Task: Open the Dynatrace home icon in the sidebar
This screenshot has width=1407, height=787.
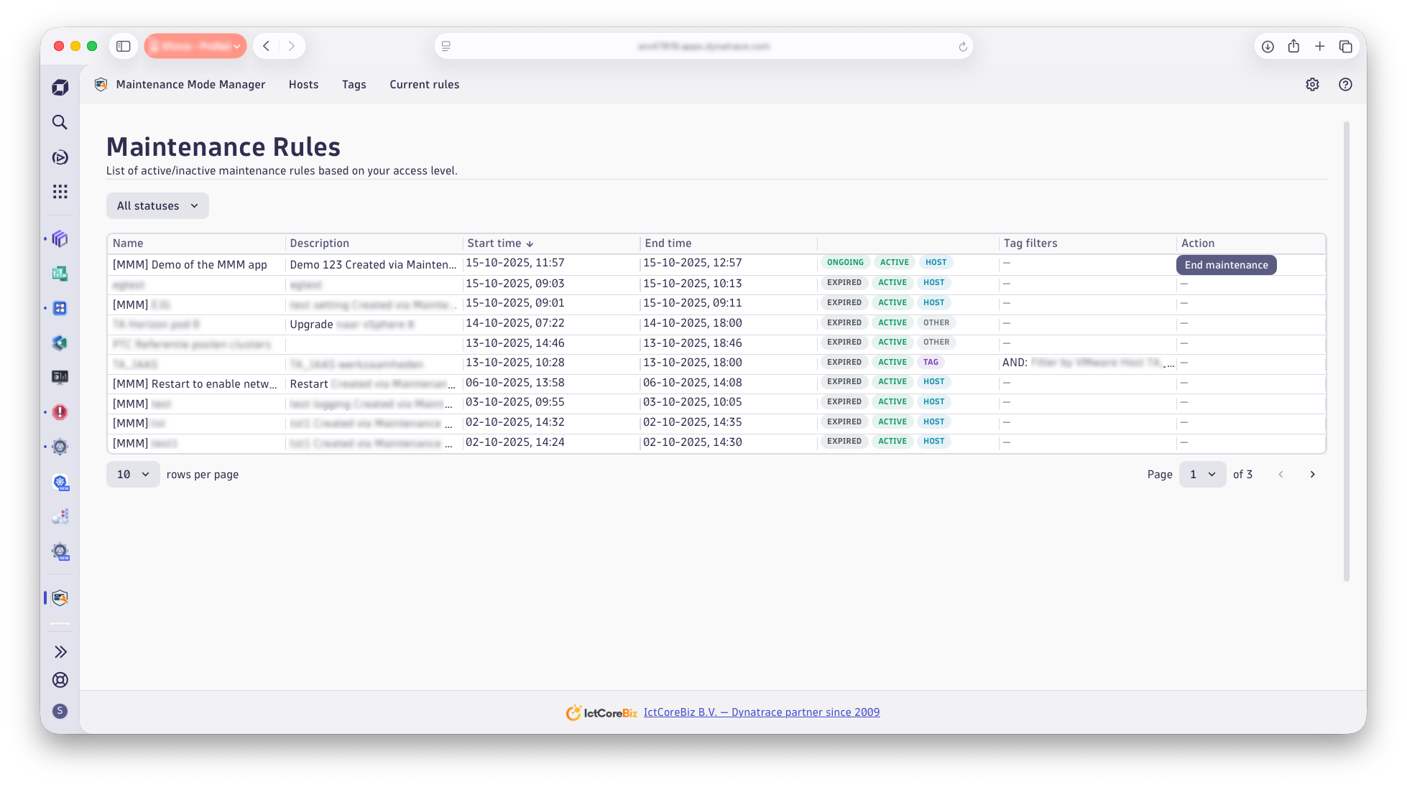Action: pyautogui.click(x=60, y=86)
